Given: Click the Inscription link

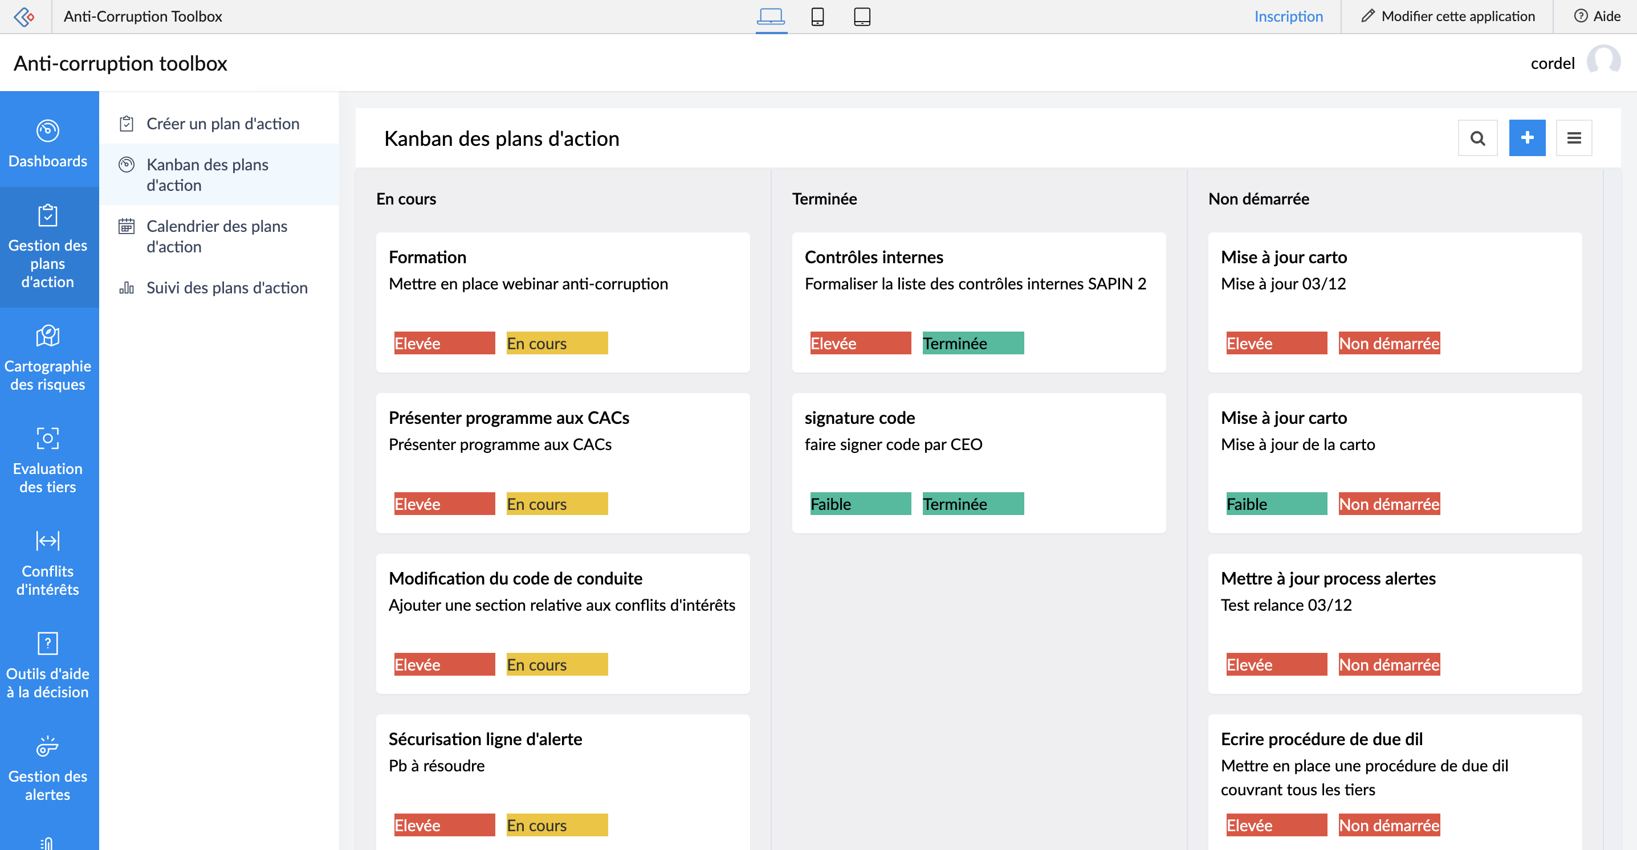Looking at the screenshot, I should (1288, 17).
